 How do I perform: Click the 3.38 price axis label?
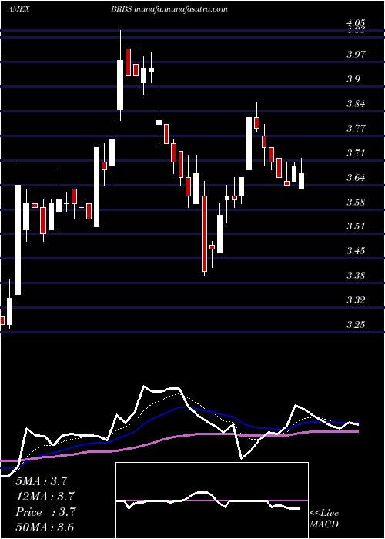[356, 275]
